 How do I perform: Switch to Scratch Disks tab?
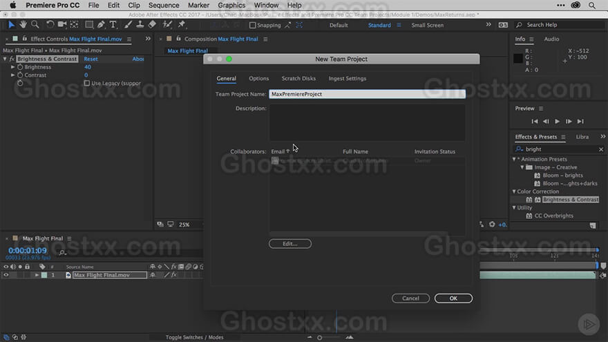click(298, 78)
